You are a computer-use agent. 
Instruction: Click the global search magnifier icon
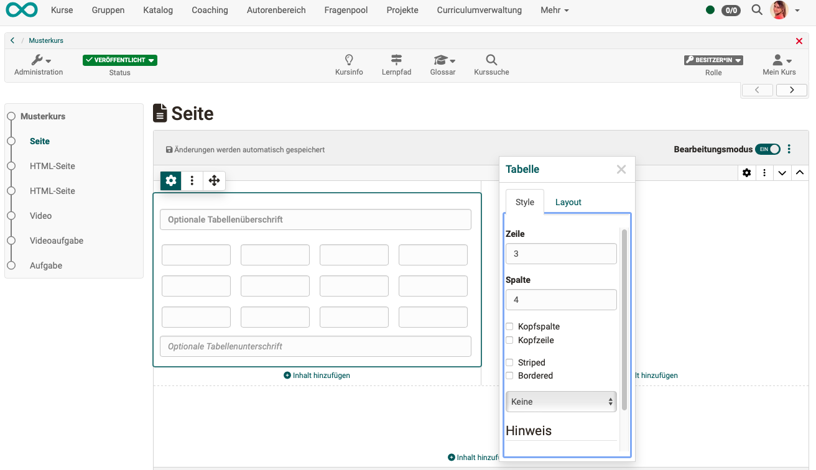(757, 10)
